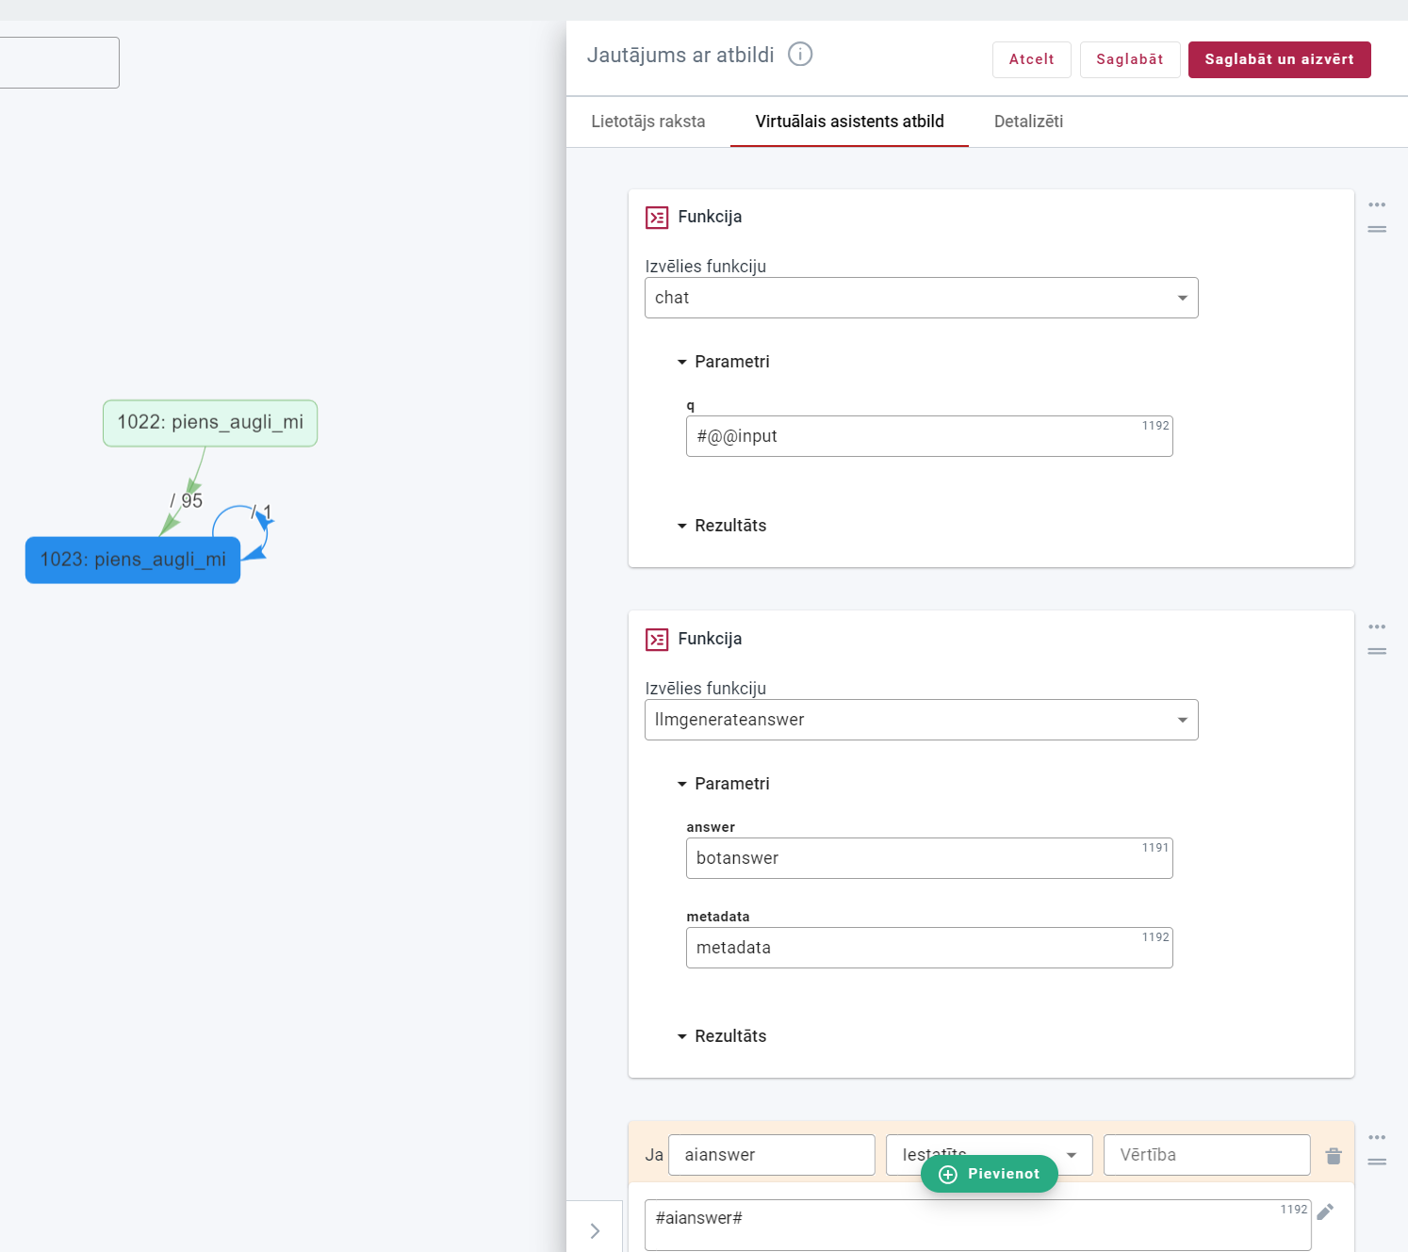Grab the drag handle of the chat function card
Screen dimensions: 1408x1252
point(1377,229)
